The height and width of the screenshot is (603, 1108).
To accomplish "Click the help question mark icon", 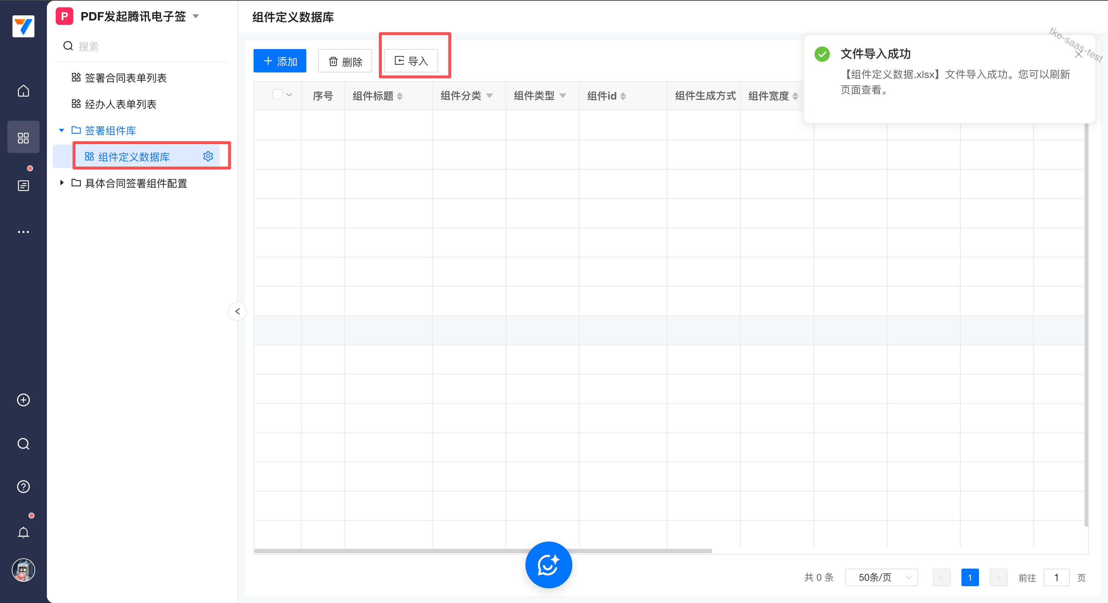I will pos(23,487).
